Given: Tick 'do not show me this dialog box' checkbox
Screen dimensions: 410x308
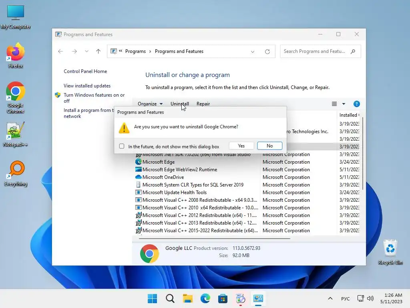Looking at the screenshot, I should [x=122, y=146].
